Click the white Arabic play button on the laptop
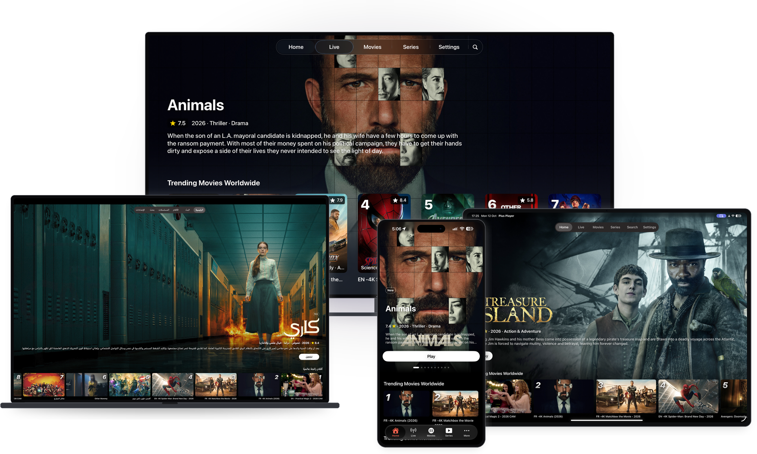 (309, 357)
